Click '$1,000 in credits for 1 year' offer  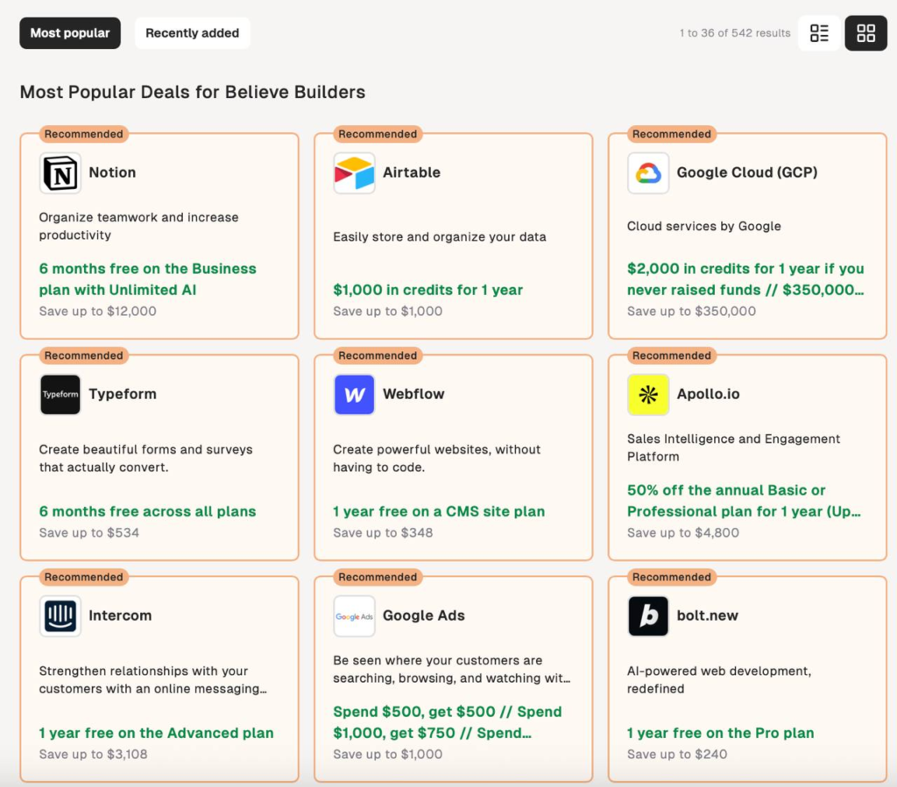(x=427, y=291)
